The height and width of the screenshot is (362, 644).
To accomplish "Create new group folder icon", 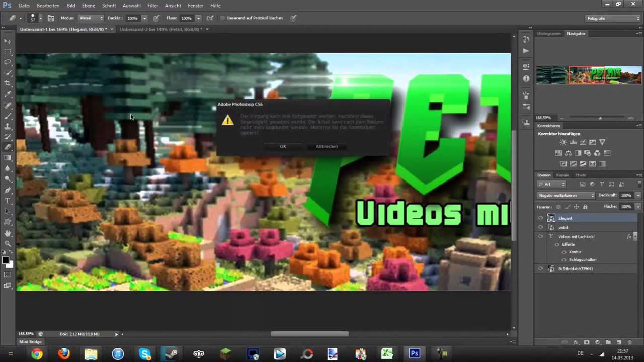I will 608,342.
